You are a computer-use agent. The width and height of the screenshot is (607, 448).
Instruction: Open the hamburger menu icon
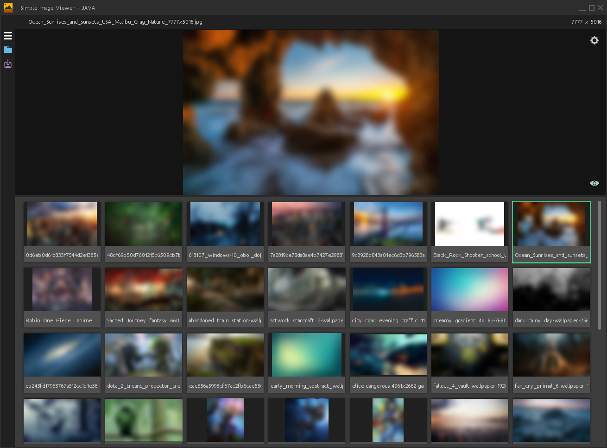[8, 36]
